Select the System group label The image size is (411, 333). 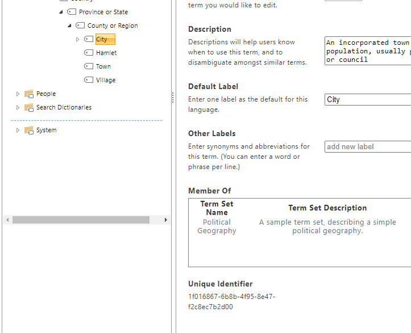point(47,130)
